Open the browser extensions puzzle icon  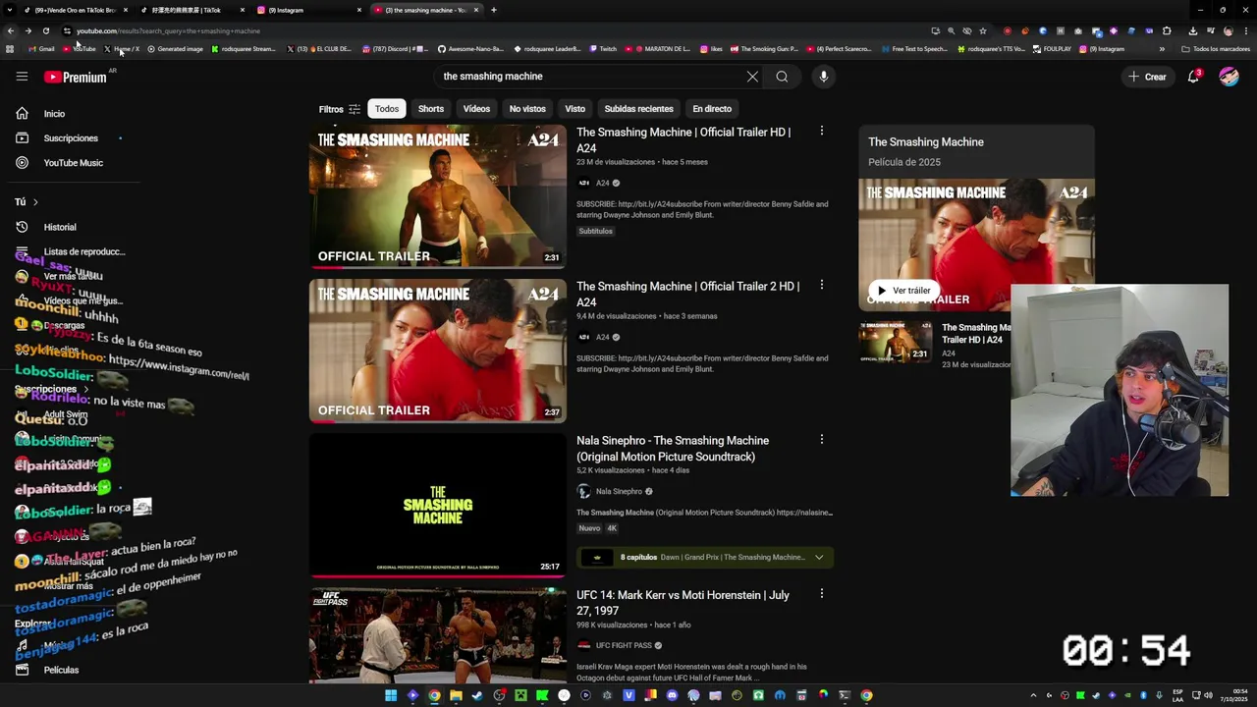click(1167, 30)
